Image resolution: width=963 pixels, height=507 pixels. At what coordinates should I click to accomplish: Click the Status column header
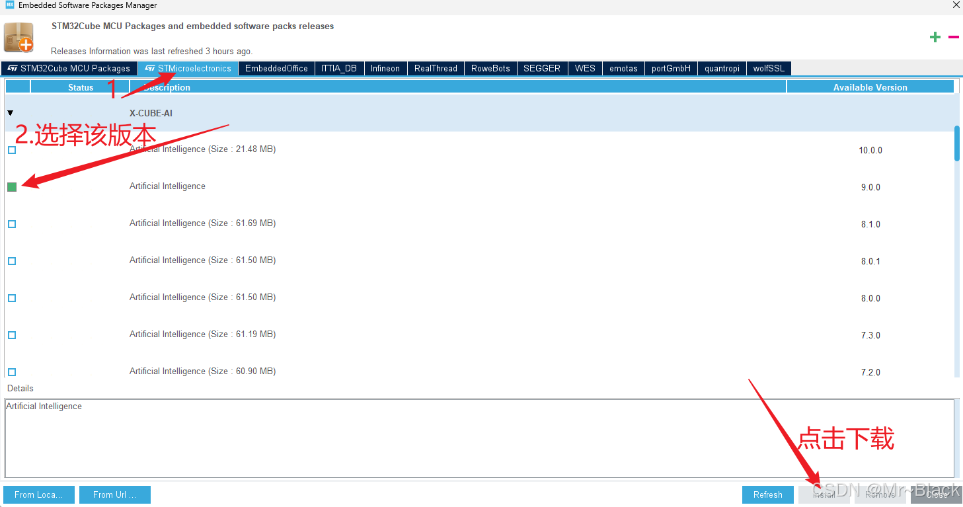(x=81, y=87)
